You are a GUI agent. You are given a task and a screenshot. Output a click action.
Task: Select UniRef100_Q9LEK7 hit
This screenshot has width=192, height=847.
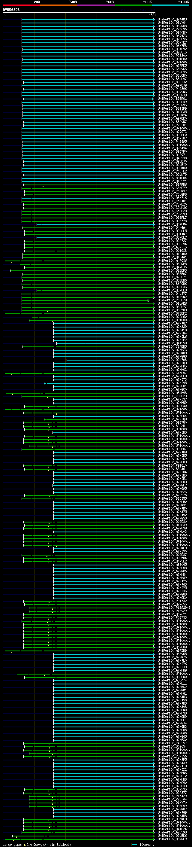(172, 449)
